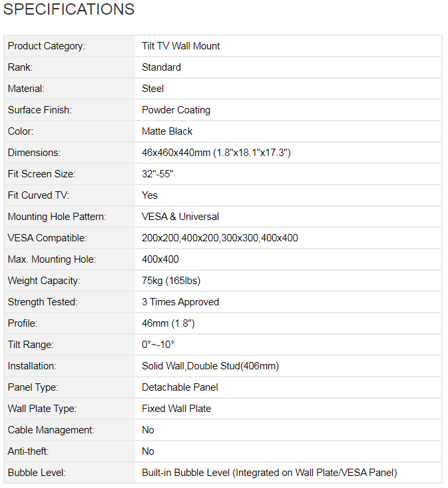This screenshot has height=488, width=448.
Task: Click the Matte Black color value
Action: [x=167, y=131]
